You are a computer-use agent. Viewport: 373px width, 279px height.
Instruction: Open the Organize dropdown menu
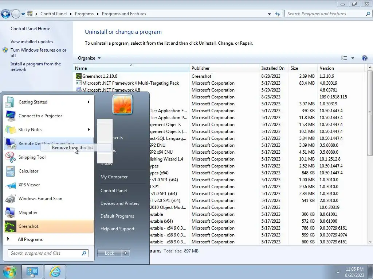point(89,58)
